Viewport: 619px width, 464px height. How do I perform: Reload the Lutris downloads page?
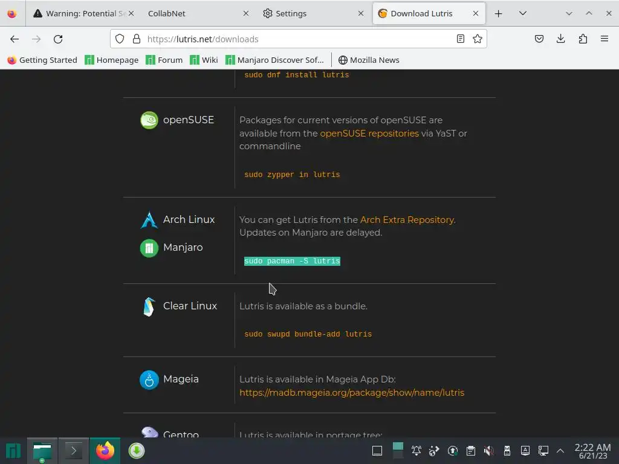click(58, 39)
